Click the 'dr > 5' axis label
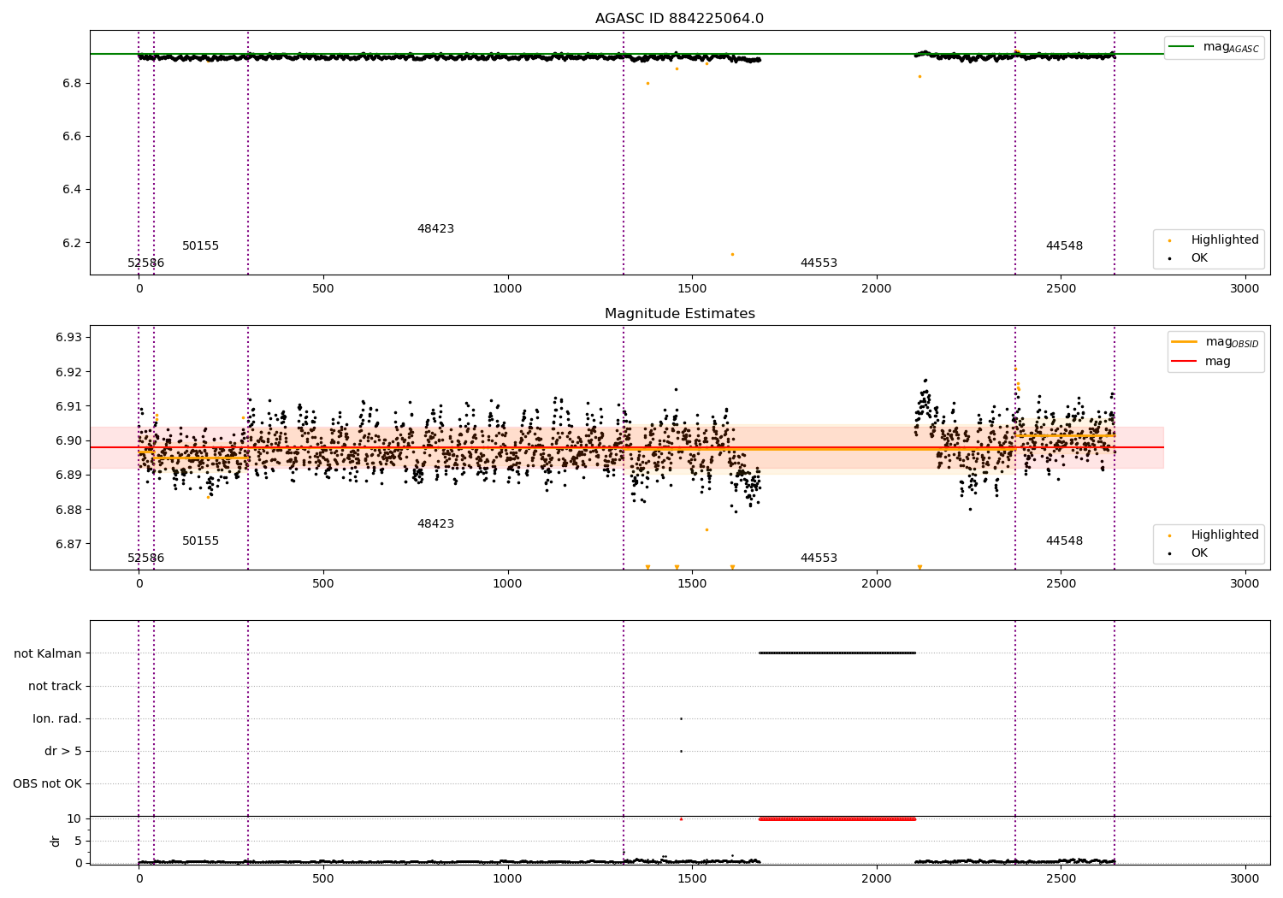Screen dimensions: 1283x898 pyautogui.click(x=63, y=752)
